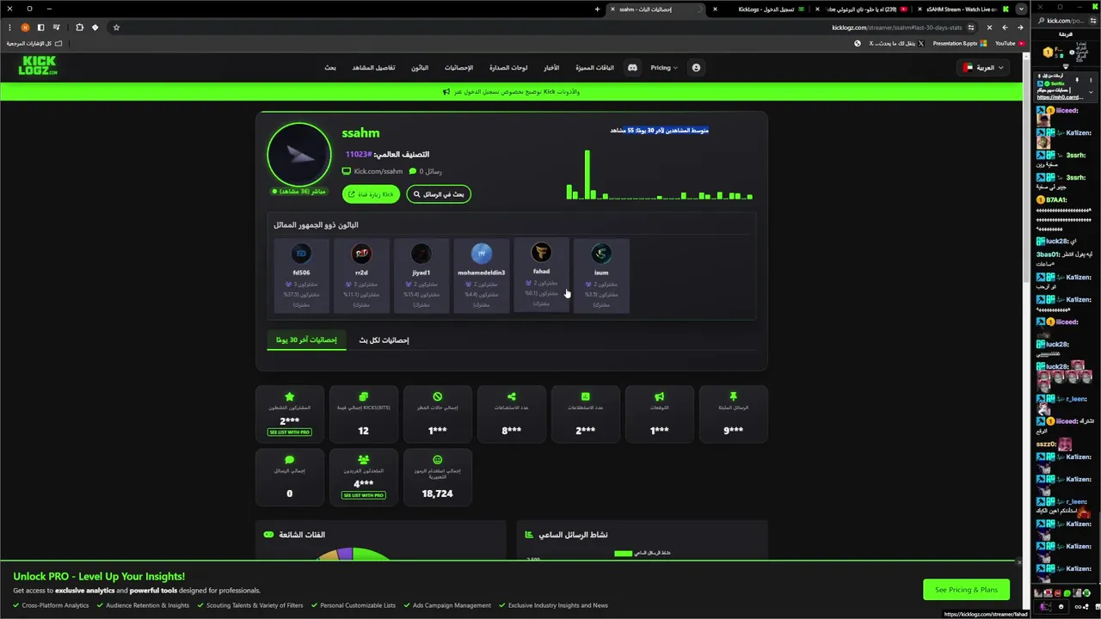The height and width of the screenshot is (619, 1101).
Task: Open the كل الإشارات المرجعية bookmarks folder
Action: click(35, 43)
